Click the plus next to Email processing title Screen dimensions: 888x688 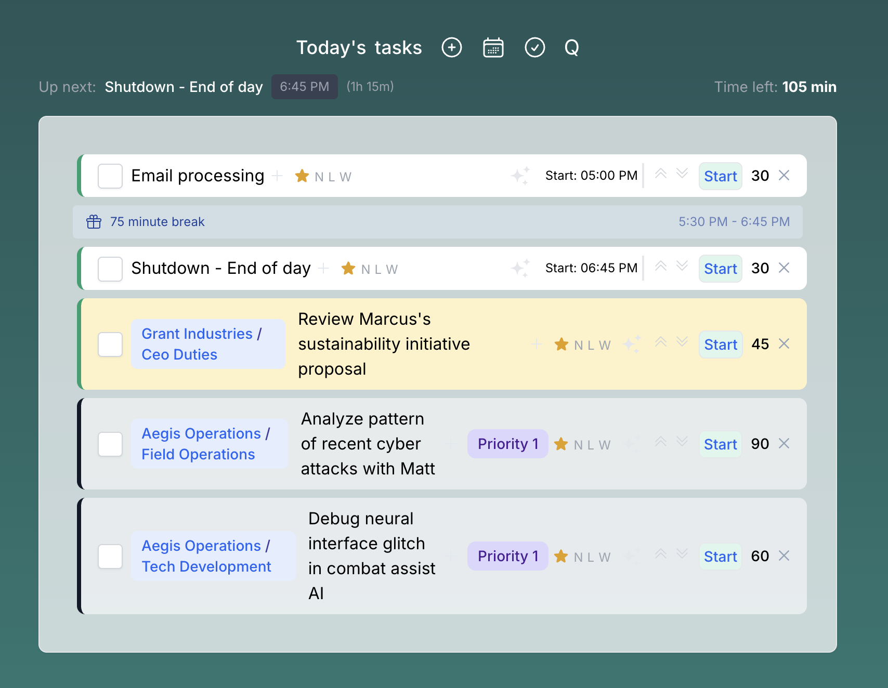[x=278, y=176]
